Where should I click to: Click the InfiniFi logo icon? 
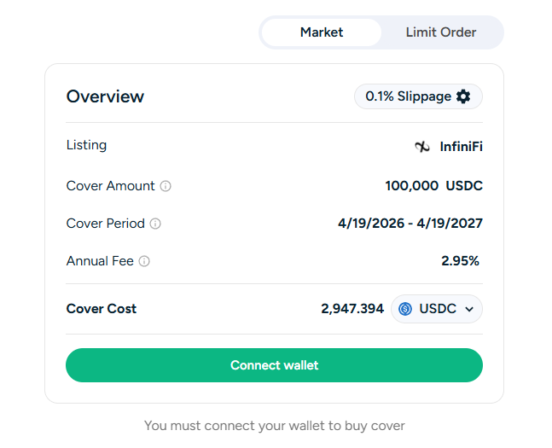(422, 147)
